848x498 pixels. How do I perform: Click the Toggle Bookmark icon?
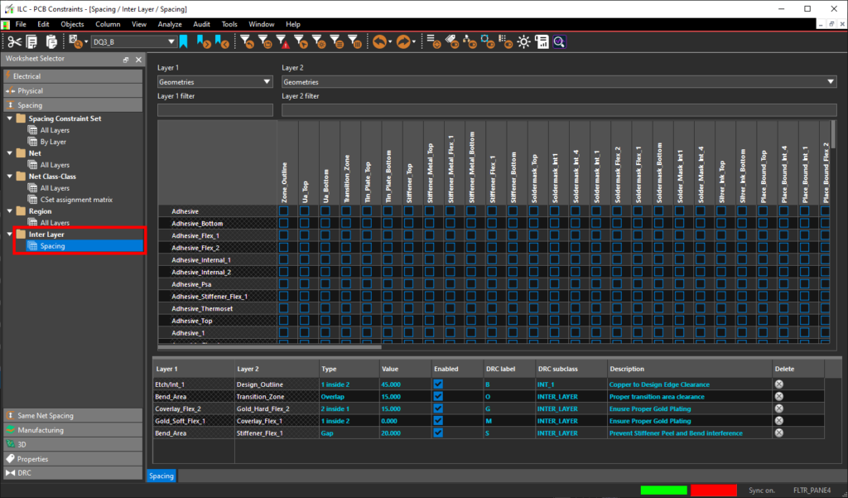184,41
